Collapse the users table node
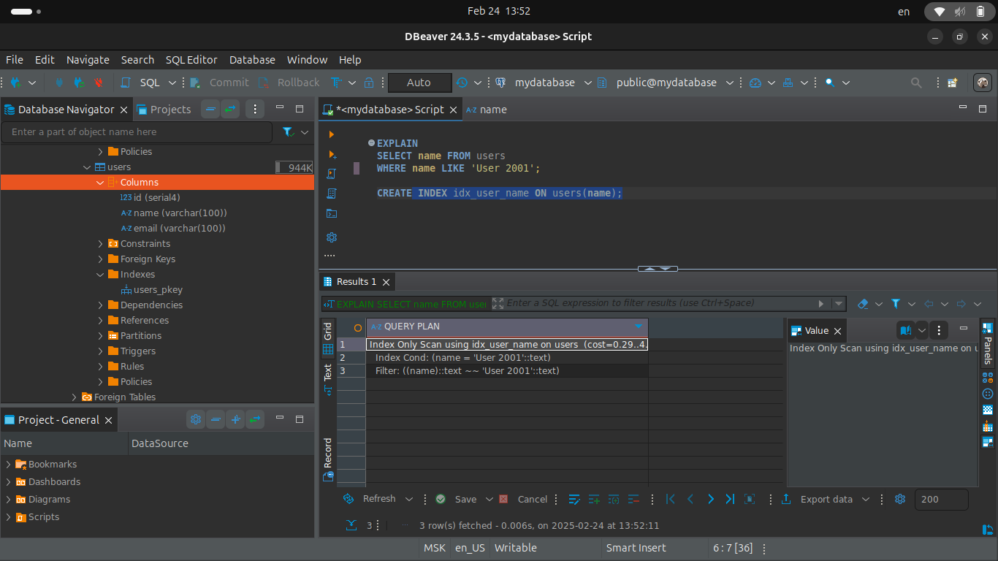This screenshot has height=561, width=998. [x=88, y=167]
